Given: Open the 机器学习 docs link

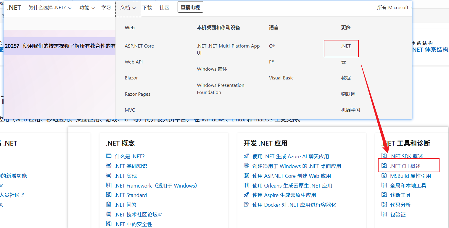Looking at the screenshot, I should [351, 110].
